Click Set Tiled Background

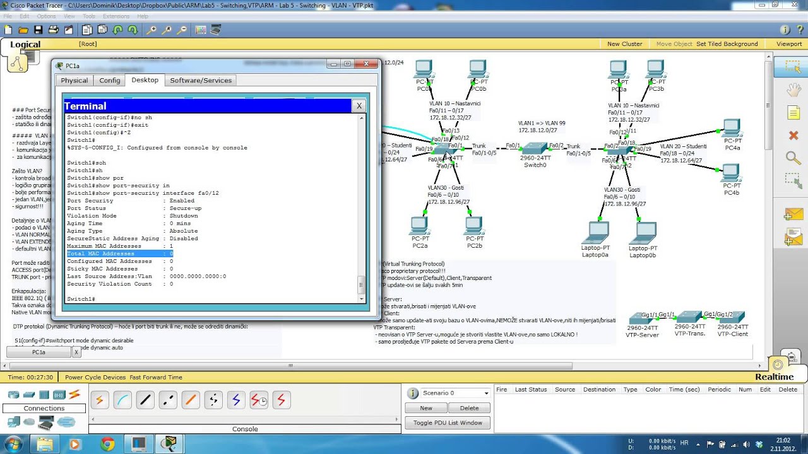click(x=727, y=44)
